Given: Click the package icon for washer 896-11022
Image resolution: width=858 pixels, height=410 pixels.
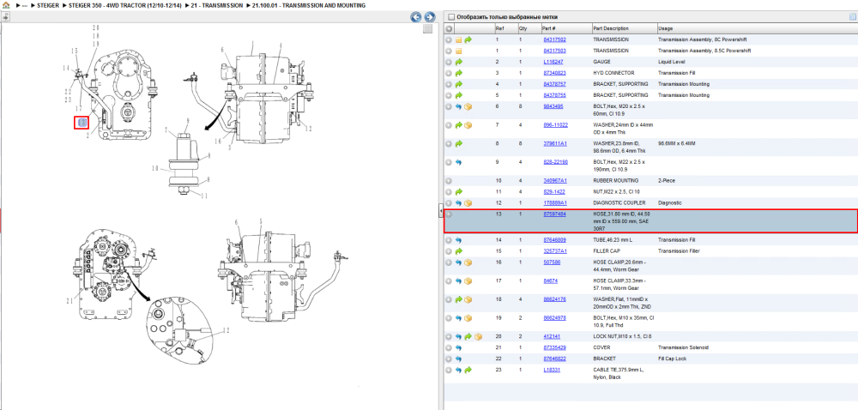Looking at the screenshot, I should click(468, 125).
